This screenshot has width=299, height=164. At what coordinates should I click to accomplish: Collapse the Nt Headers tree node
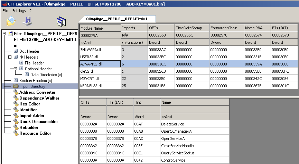(x=10, y=57)
